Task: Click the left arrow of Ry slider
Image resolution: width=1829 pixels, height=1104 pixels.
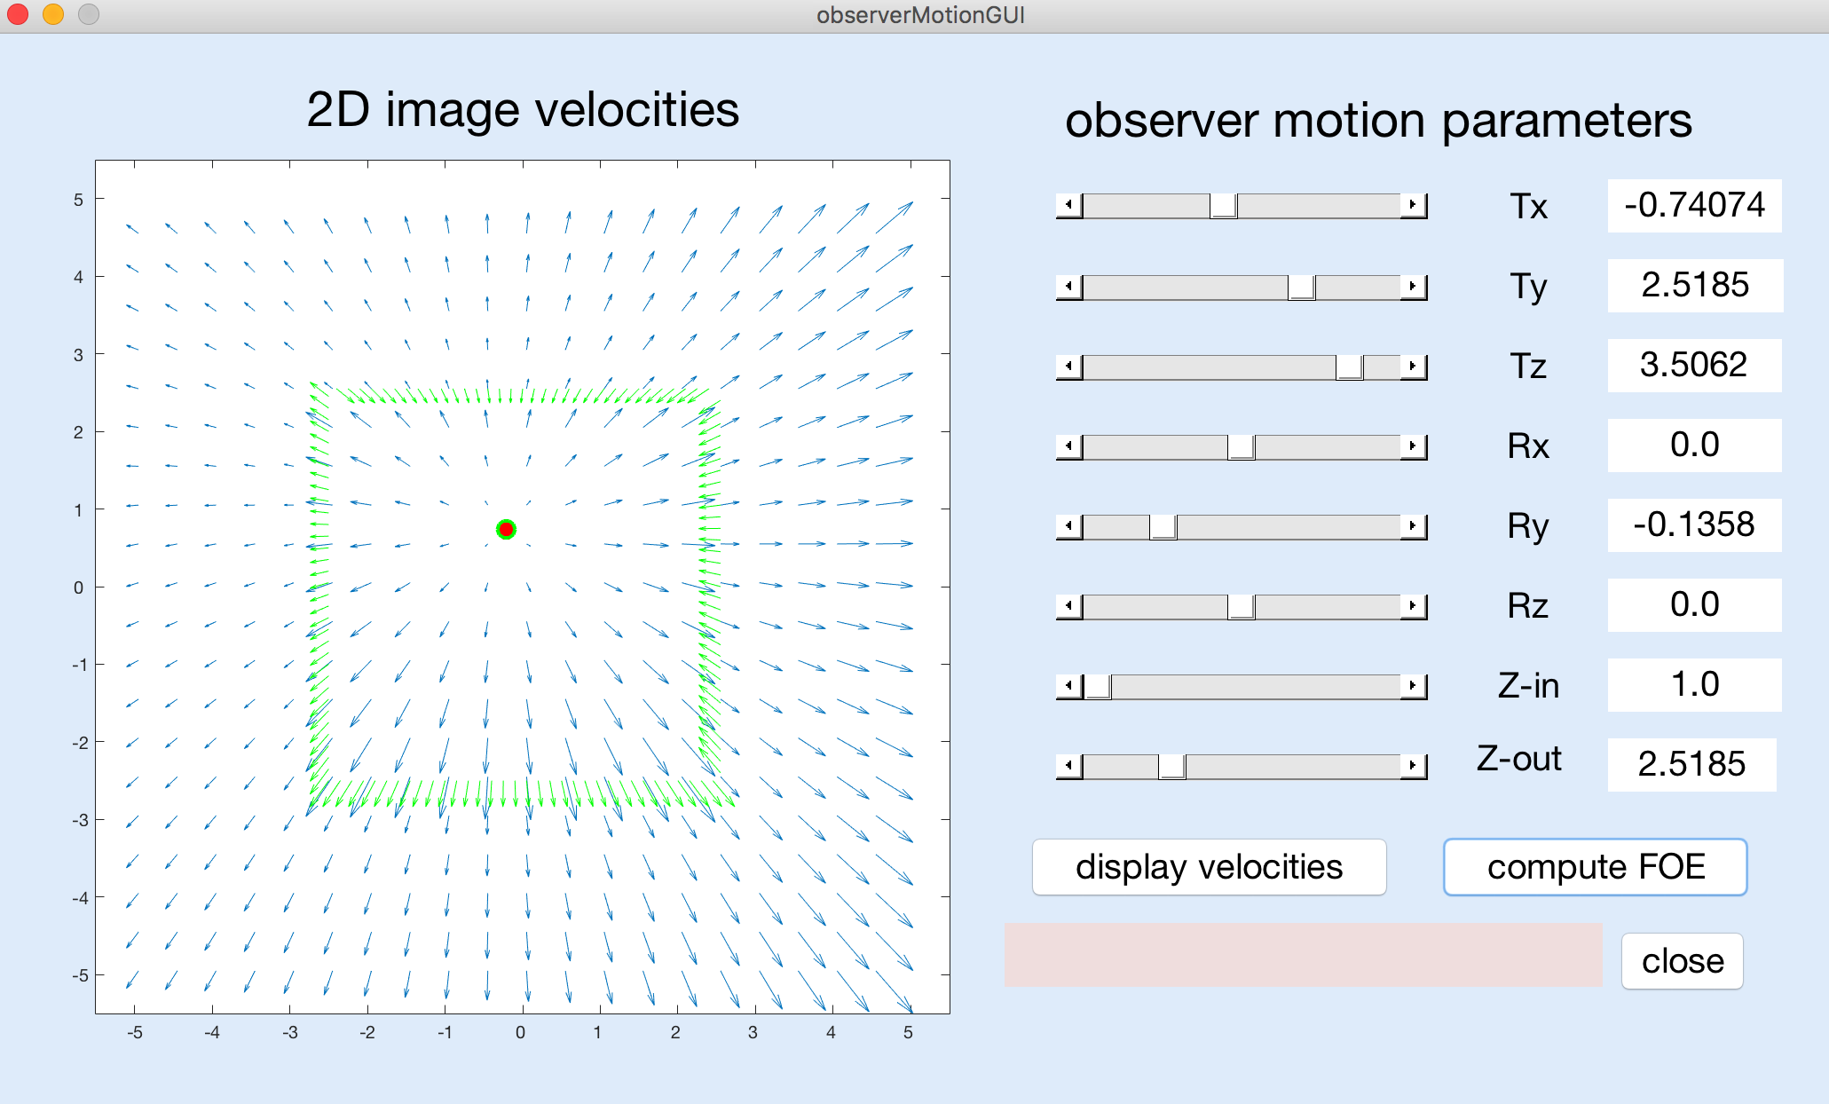Action: click(1068, 525)
